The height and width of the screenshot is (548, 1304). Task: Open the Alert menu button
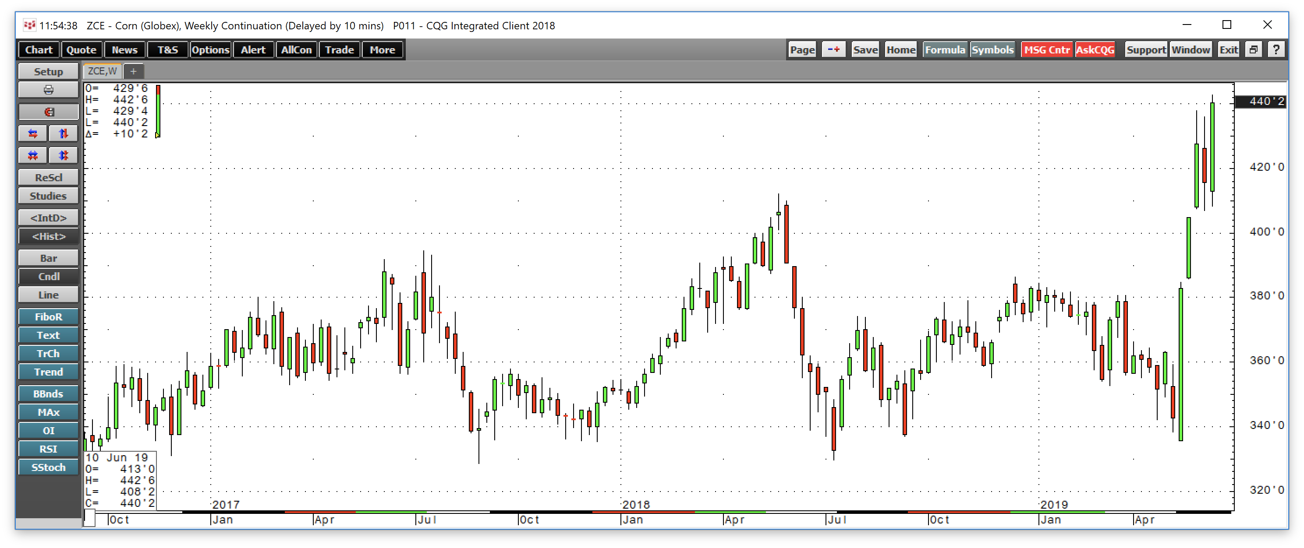(253, 49)
